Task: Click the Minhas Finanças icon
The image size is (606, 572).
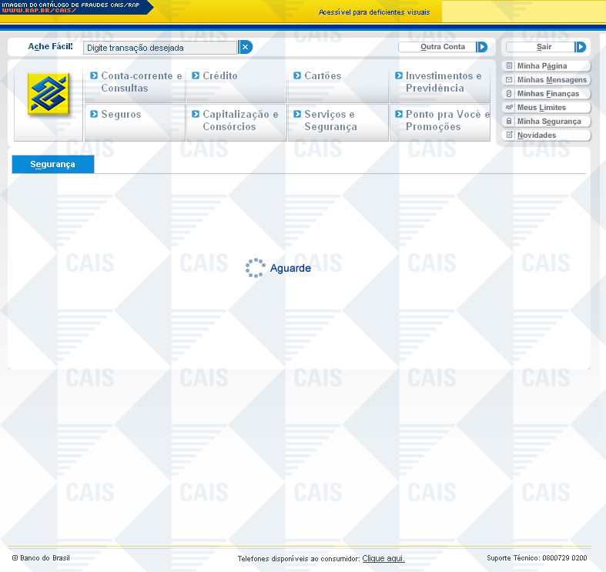Action: [509, 94]
